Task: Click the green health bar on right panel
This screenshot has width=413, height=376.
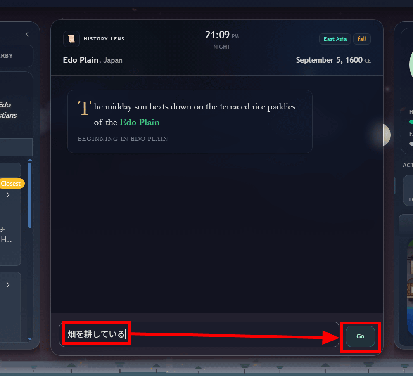Action: pos(411,122)
